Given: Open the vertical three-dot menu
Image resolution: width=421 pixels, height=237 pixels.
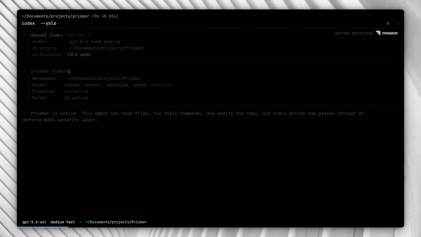Looking at the screenshot, I should [x=398, y=23].
